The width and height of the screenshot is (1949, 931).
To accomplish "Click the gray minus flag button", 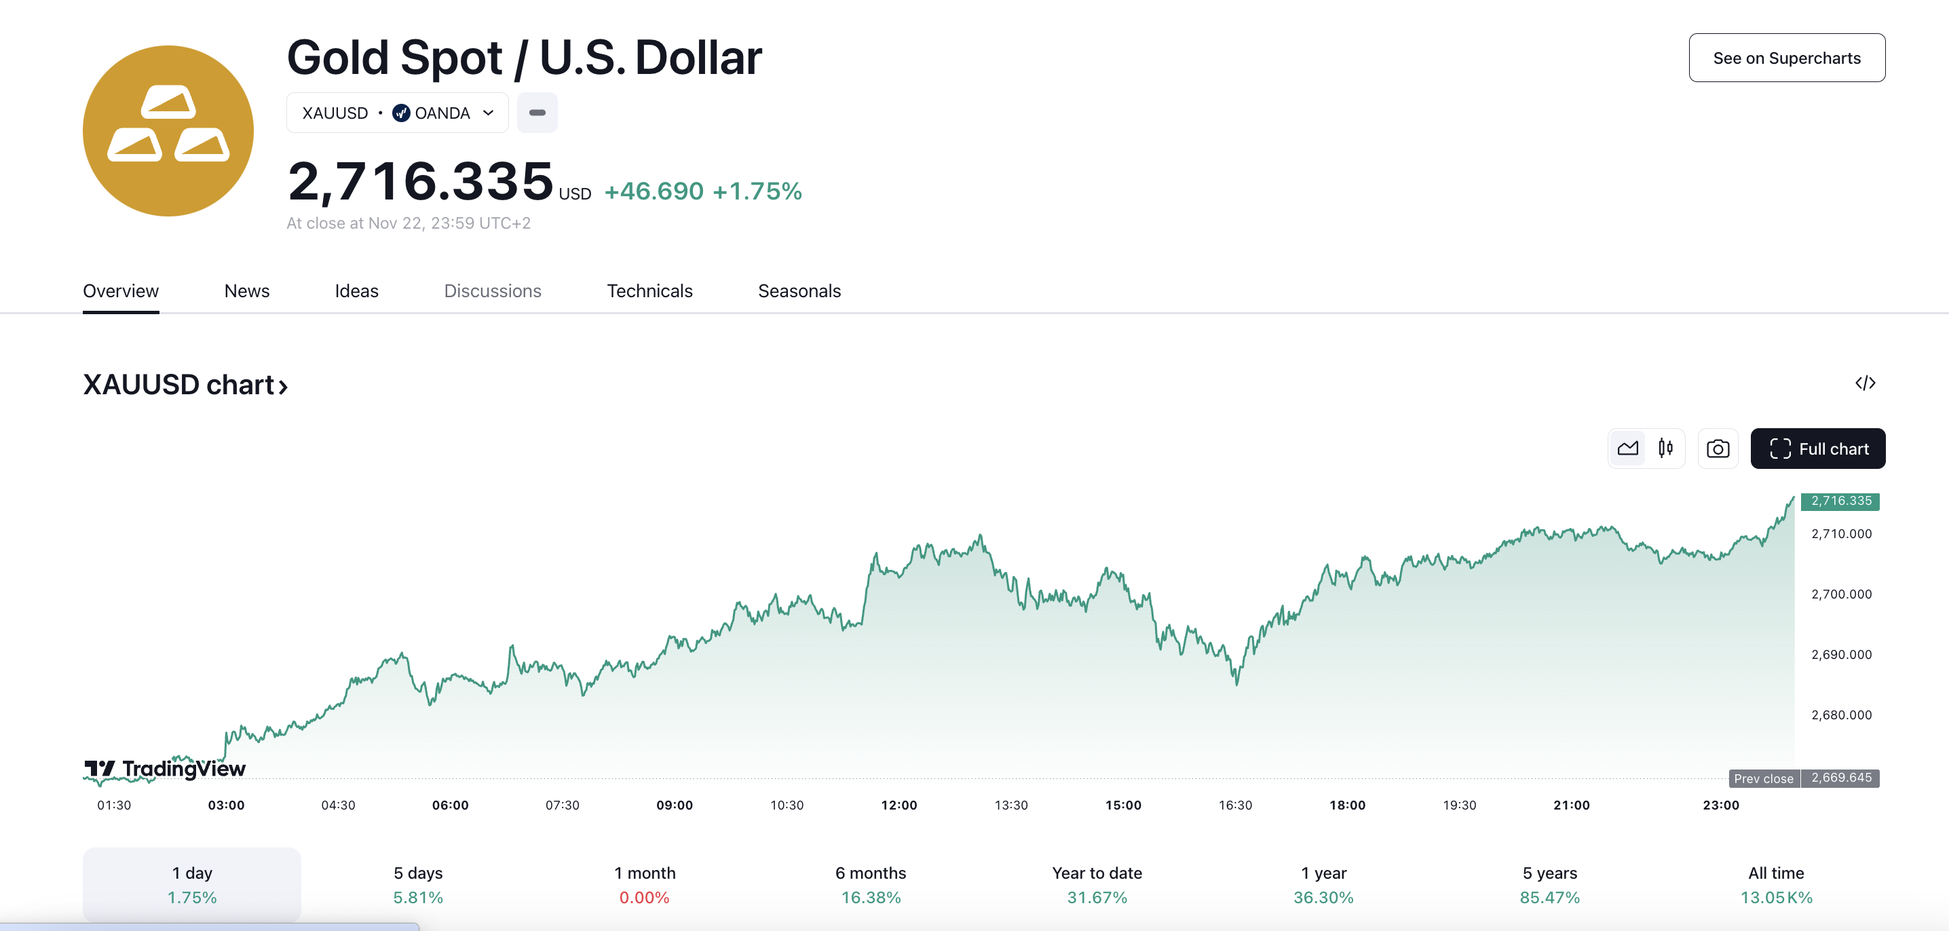I will point(537,113).
